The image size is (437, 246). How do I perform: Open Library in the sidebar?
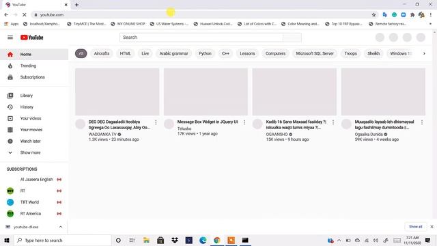click(x=34, y=96)
